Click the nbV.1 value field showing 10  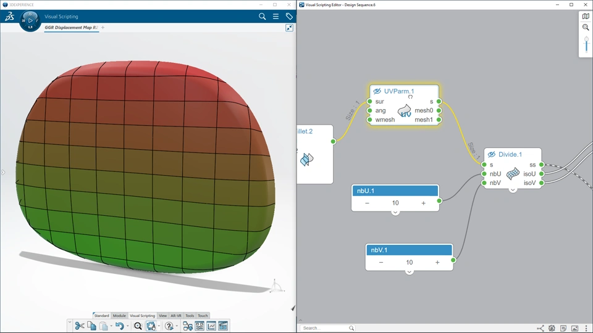point(409,263)
